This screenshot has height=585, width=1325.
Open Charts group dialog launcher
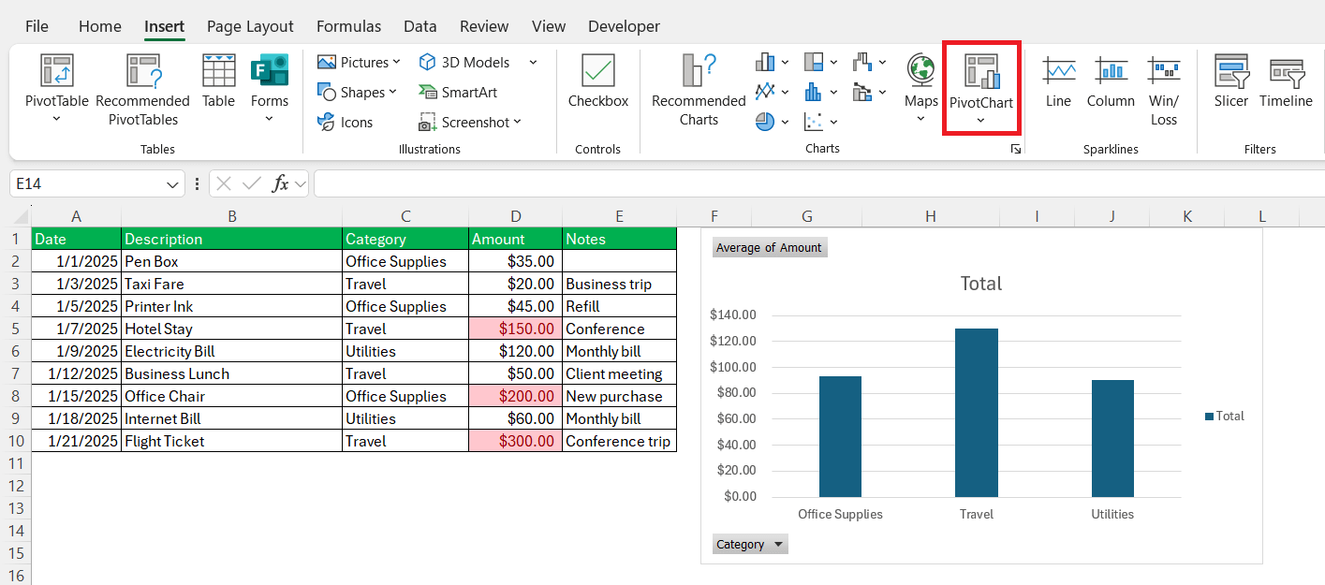tap(1016, 149)
